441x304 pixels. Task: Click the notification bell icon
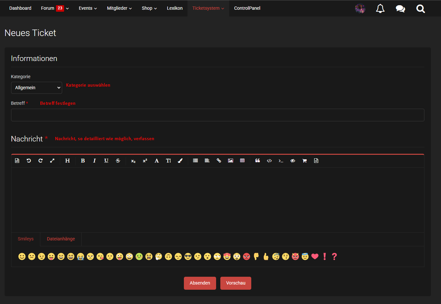380,8
